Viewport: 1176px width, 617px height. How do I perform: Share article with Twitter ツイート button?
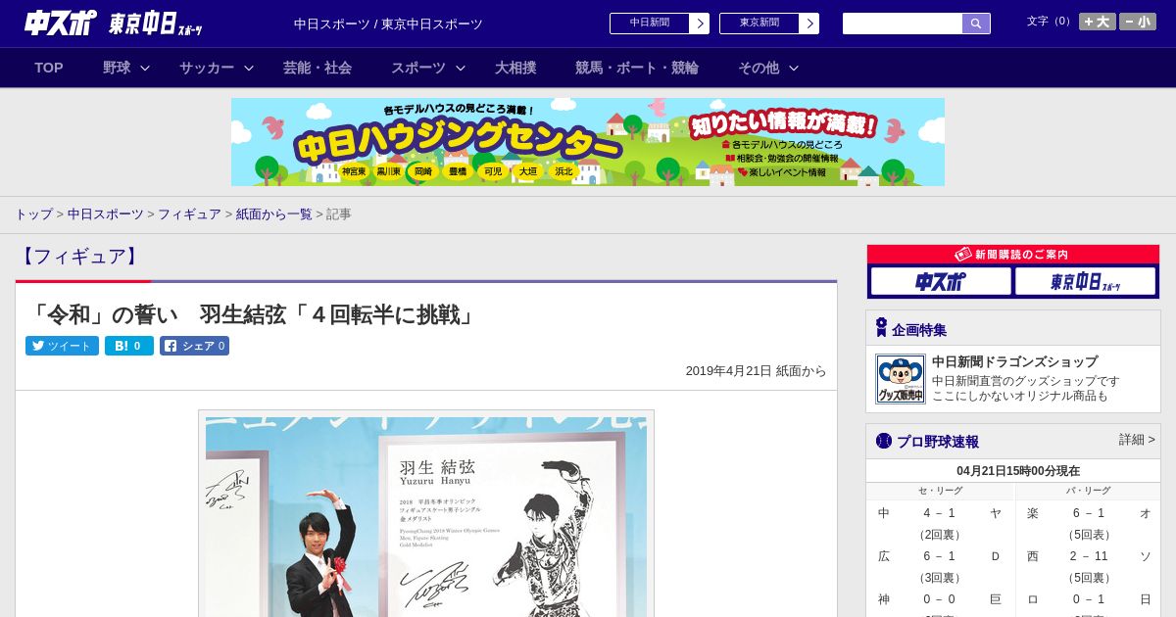pos(62,346)
